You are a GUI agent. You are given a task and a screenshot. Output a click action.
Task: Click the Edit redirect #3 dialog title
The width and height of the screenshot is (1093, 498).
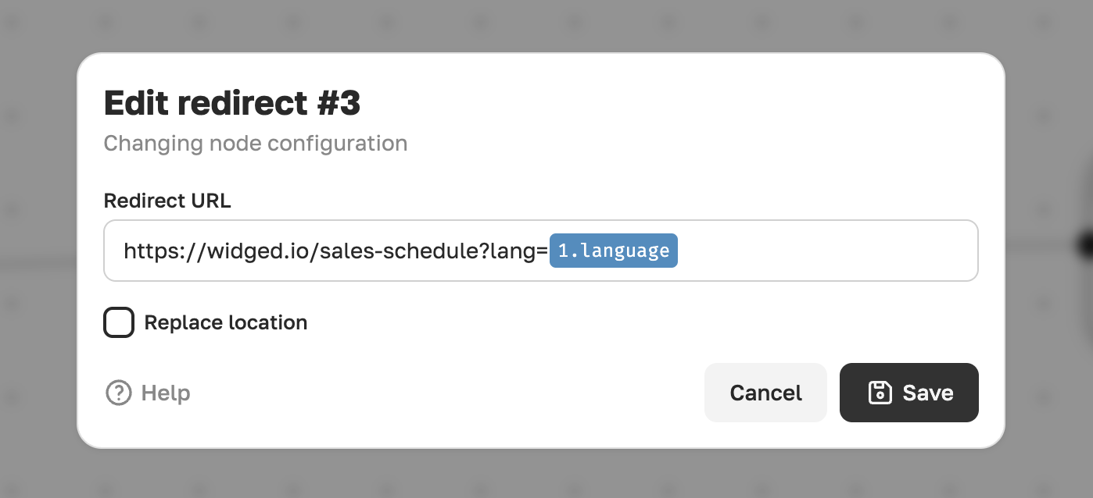[232, 103]
